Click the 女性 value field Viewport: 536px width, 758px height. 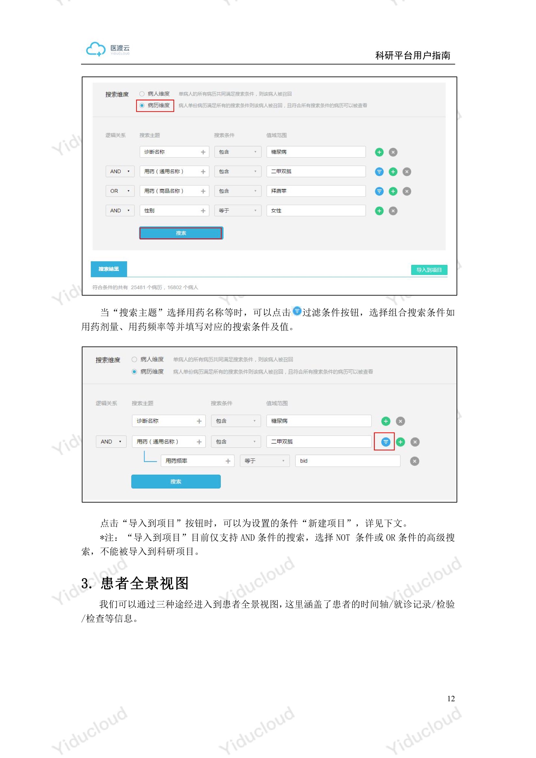click(316, 211)
